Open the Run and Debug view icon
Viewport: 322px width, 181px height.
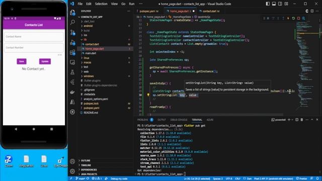pyautogui.click(x=72, y=42)
